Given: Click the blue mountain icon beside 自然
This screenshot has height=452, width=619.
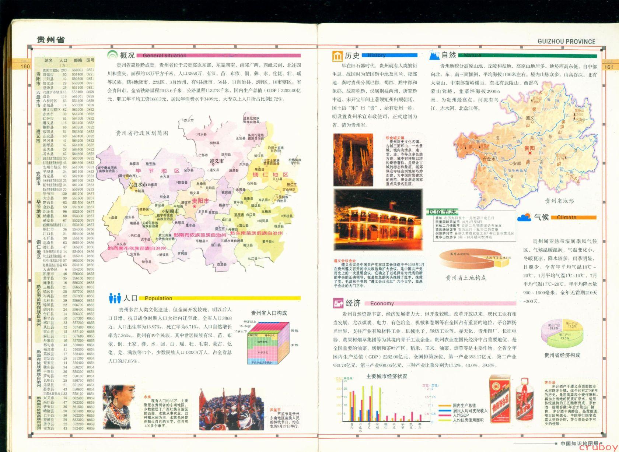Looking at the screenshot, I should pyautogui.click(x=434, y=55).
